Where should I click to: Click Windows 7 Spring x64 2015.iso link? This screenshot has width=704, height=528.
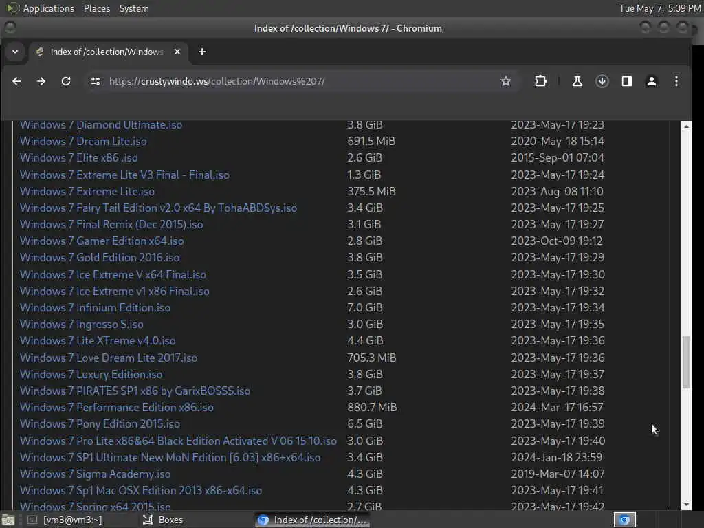[x=95, y=507]
